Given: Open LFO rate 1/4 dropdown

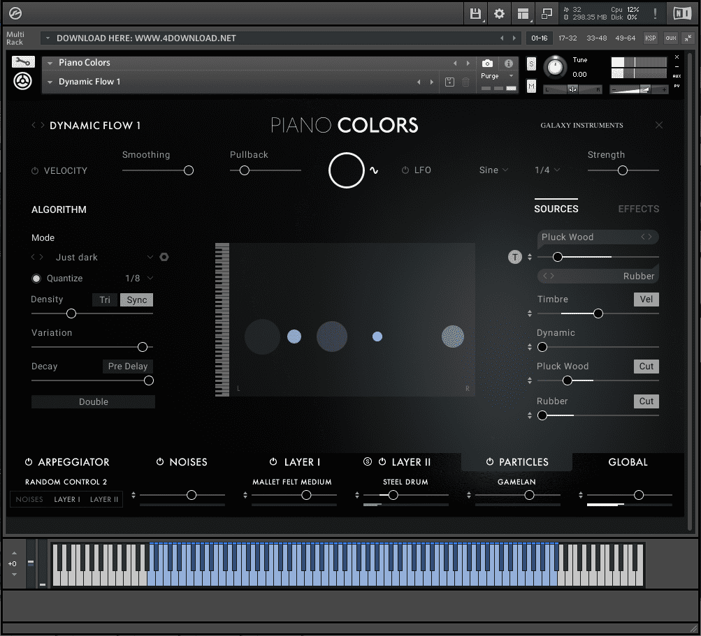Looking at the screenshot, I should coord(547,170).
